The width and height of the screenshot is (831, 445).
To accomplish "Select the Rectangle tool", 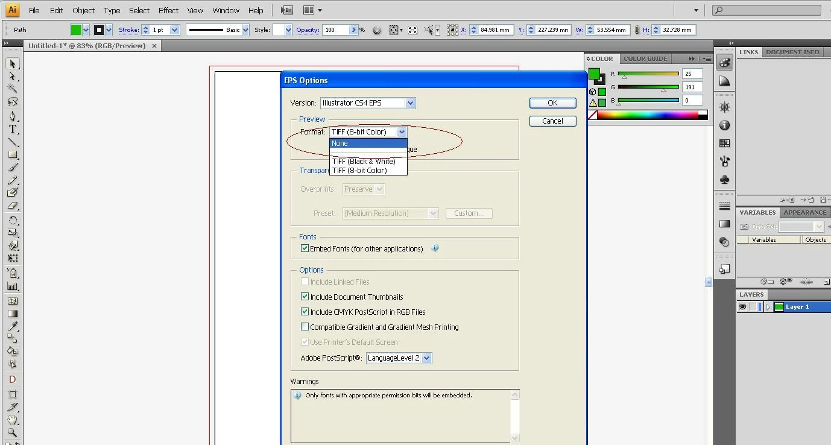I will pos(12,155).
